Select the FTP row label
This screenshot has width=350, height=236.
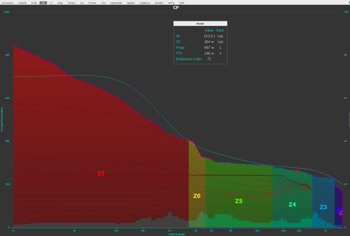coord(179,53)
